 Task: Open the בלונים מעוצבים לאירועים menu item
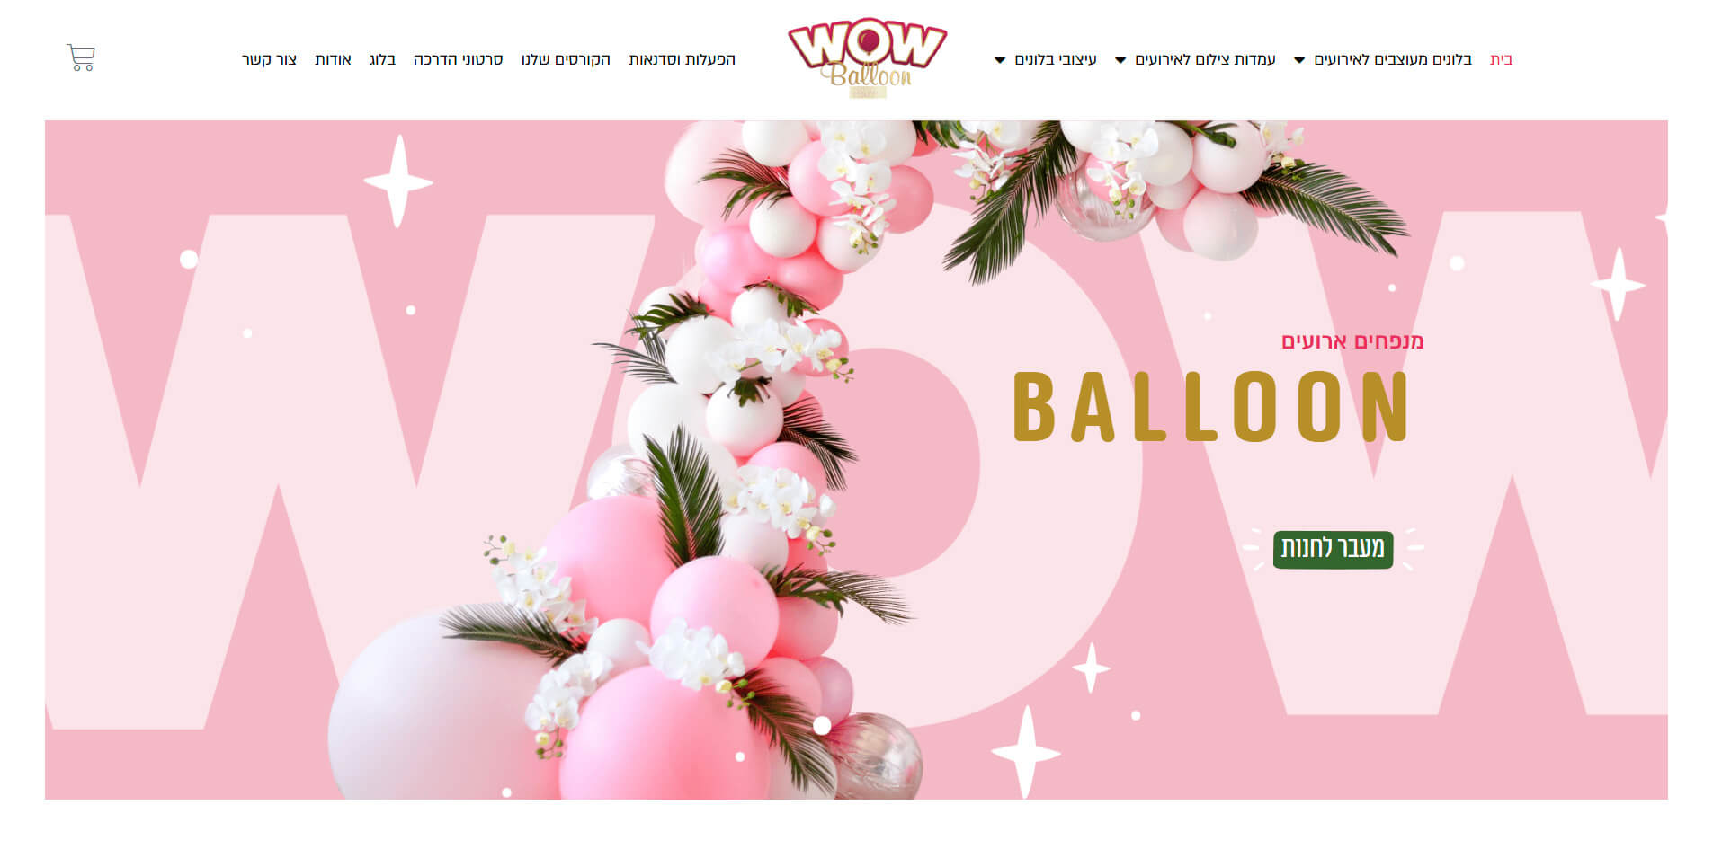1393,59
